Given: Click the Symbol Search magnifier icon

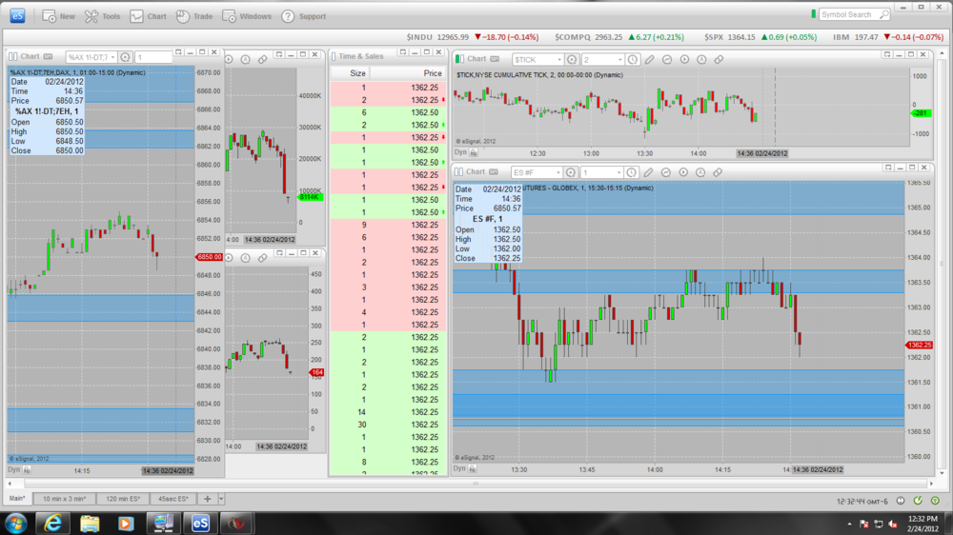Looking at the screenshot, I should point(884,14).
